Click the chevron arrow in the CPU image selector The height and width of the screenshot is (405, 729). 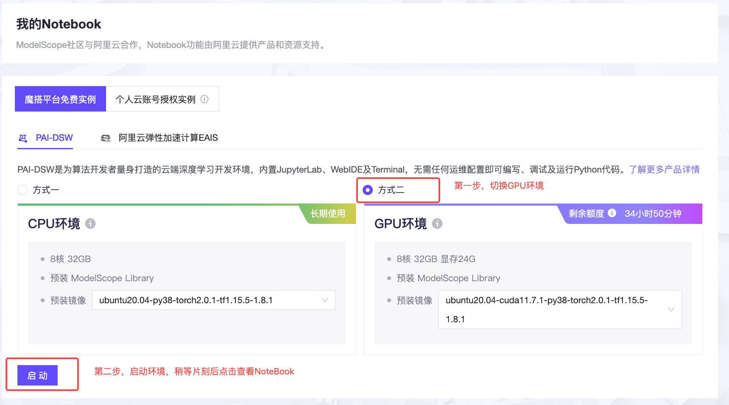click(x=325, y=300)
